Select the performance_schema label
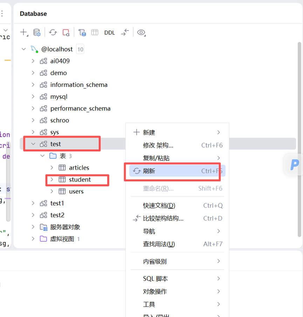Image resolution: width=303 pixels, height=317 pixels. click(81, 109)
